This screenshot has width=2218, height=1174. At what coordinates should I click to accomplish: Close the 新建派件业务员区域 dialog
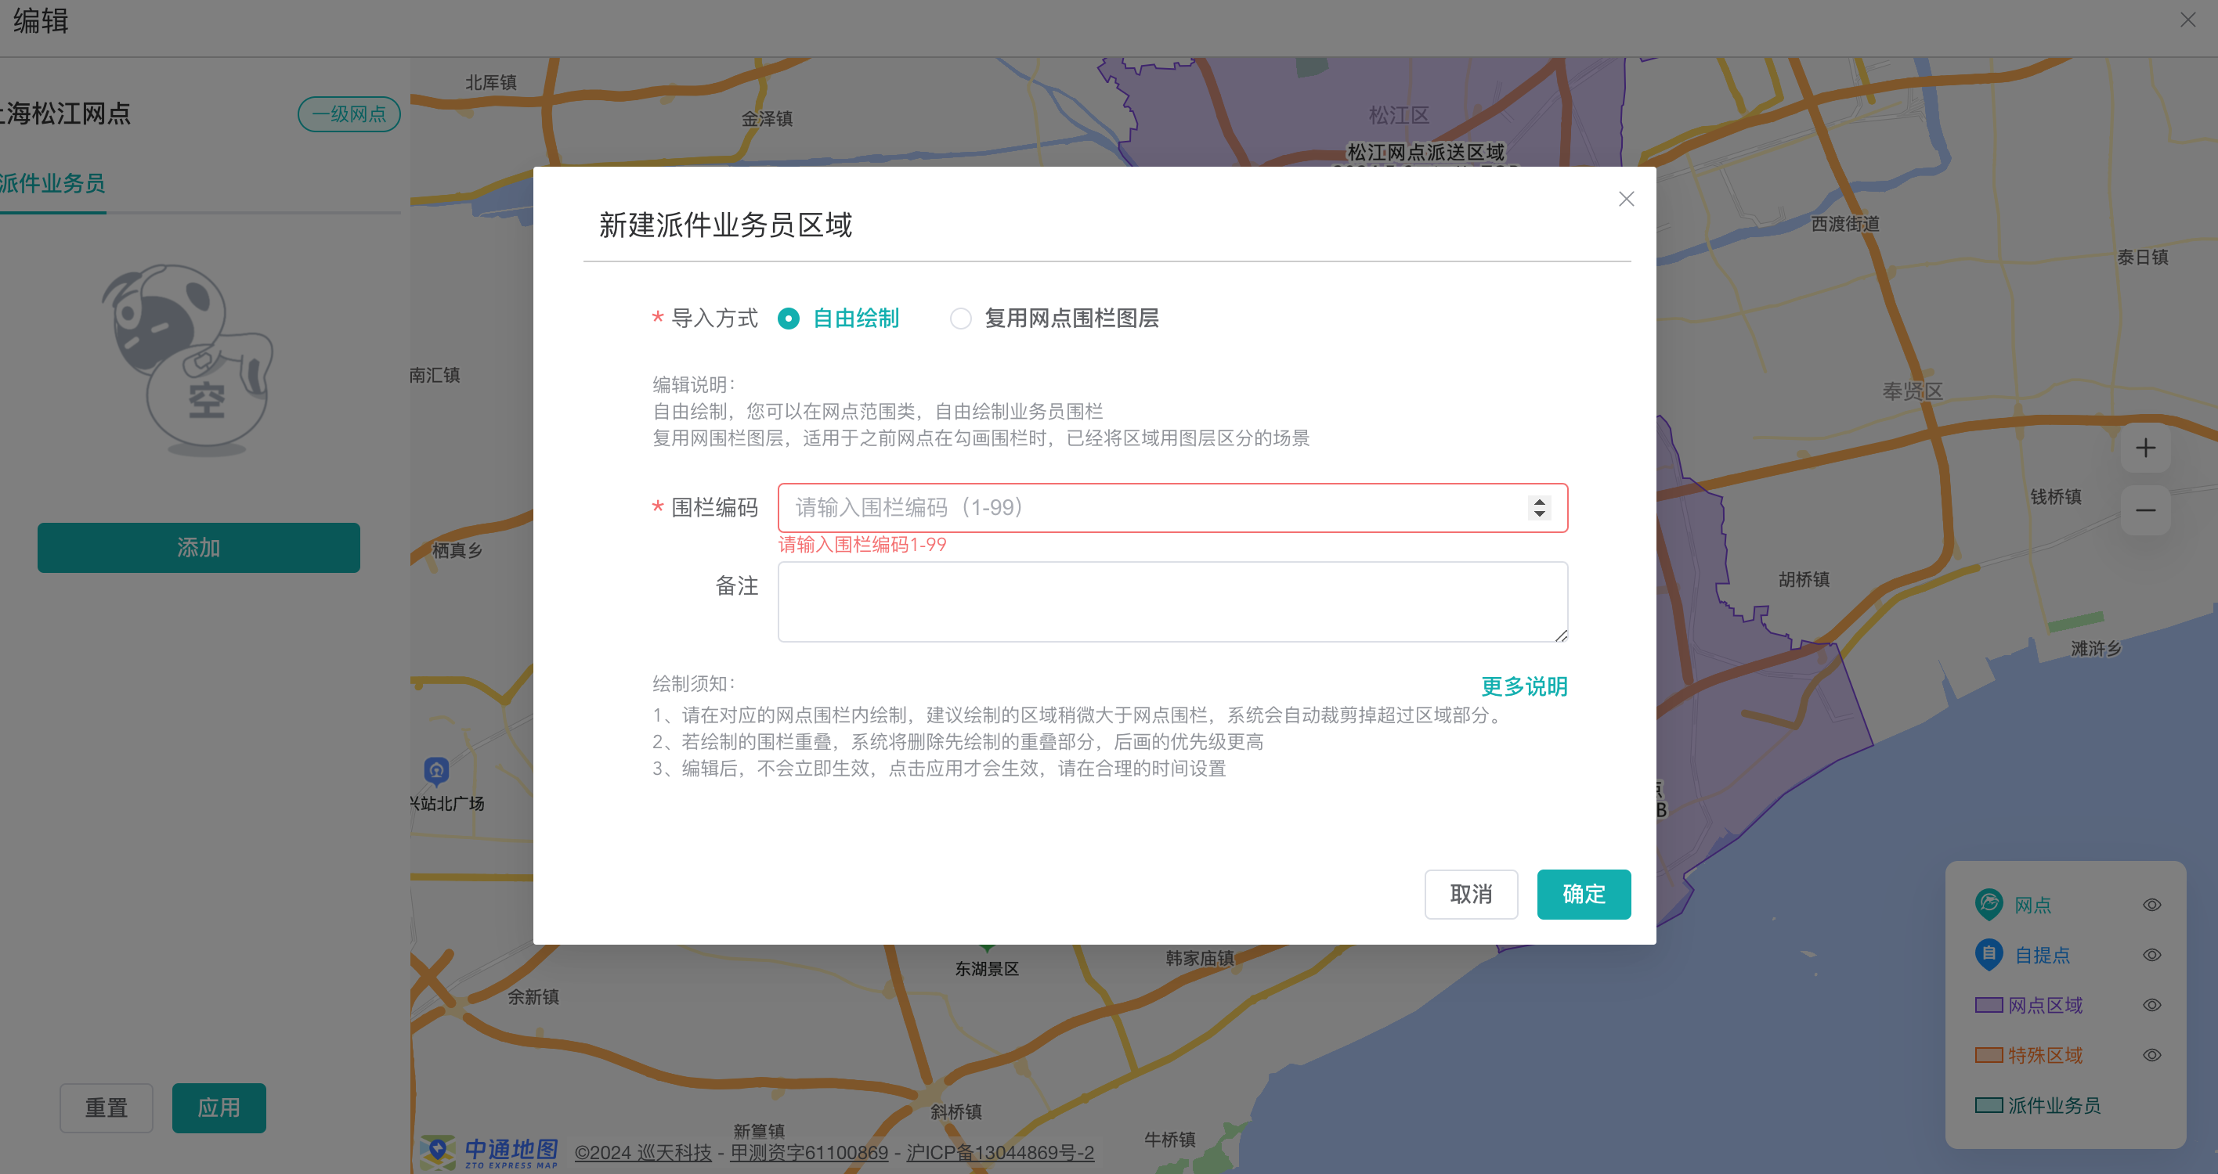coord(1626,199)
